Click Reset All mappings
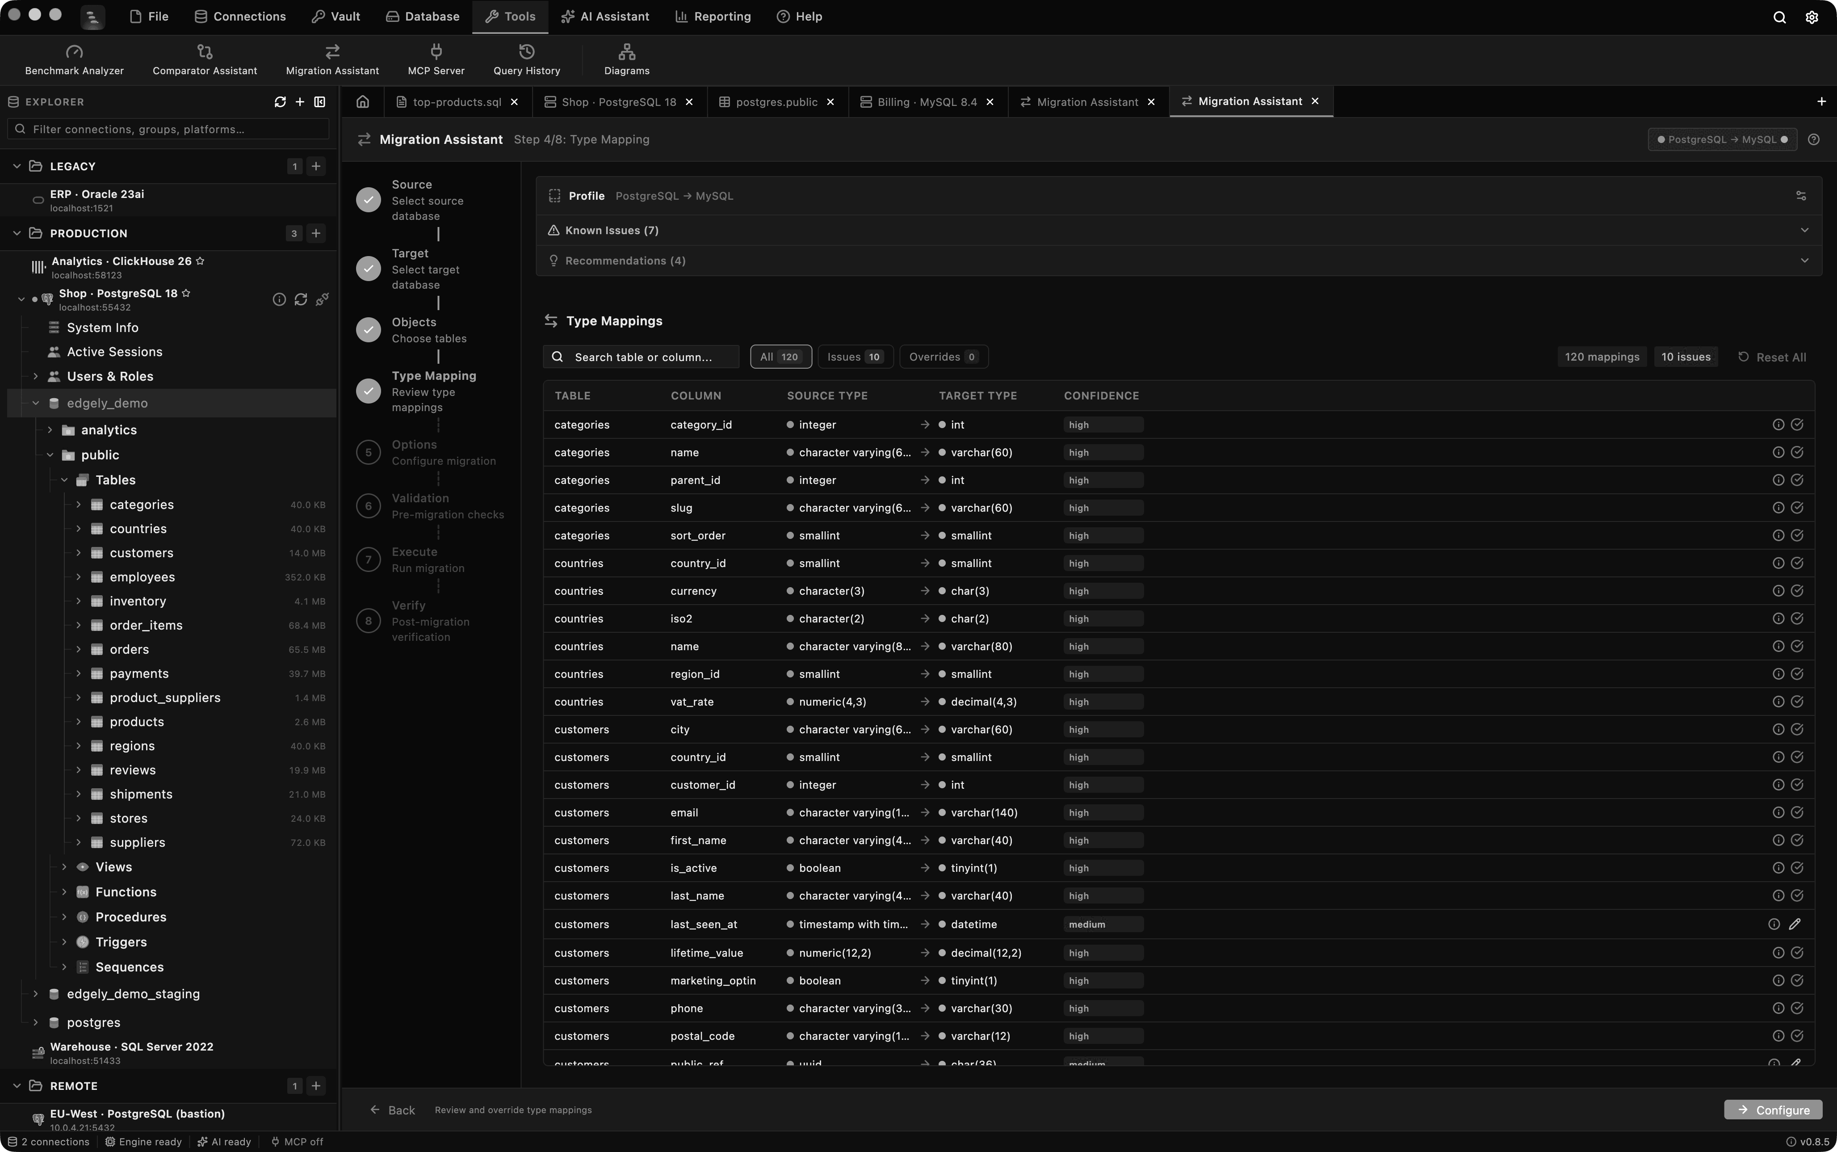Screen dimensions: 1837x1152 point(1771,357)
